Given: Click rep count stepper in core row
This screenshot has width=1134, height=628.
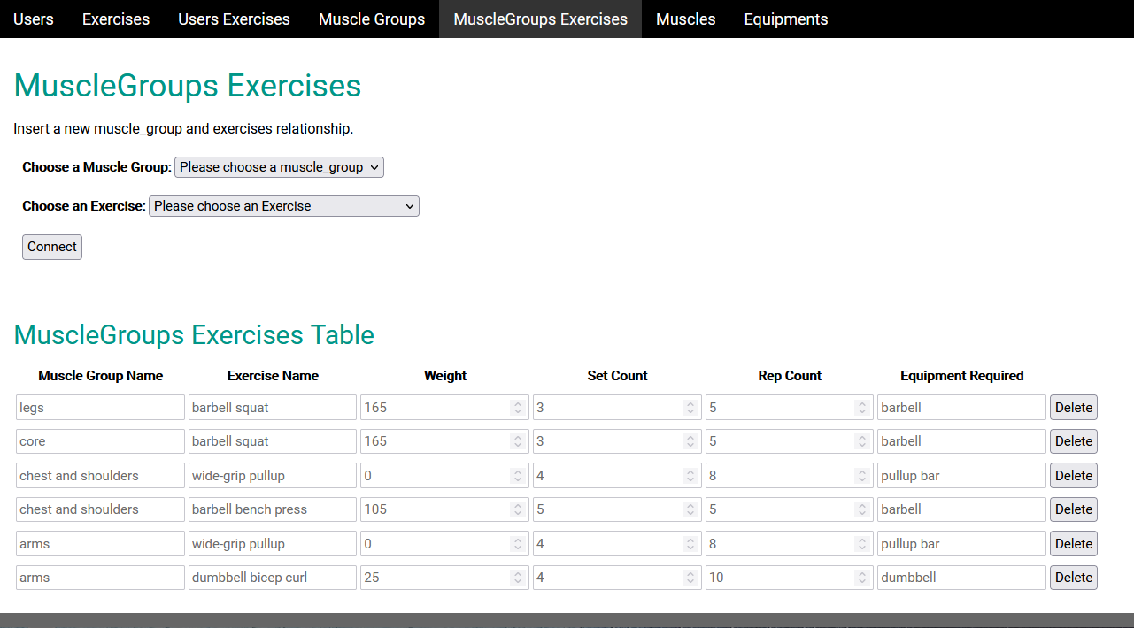Looking at the screenshot, I should point(862,441).
